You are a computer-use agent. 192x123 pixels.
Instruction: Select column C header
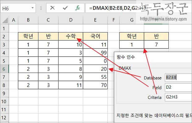click(48, 20)
